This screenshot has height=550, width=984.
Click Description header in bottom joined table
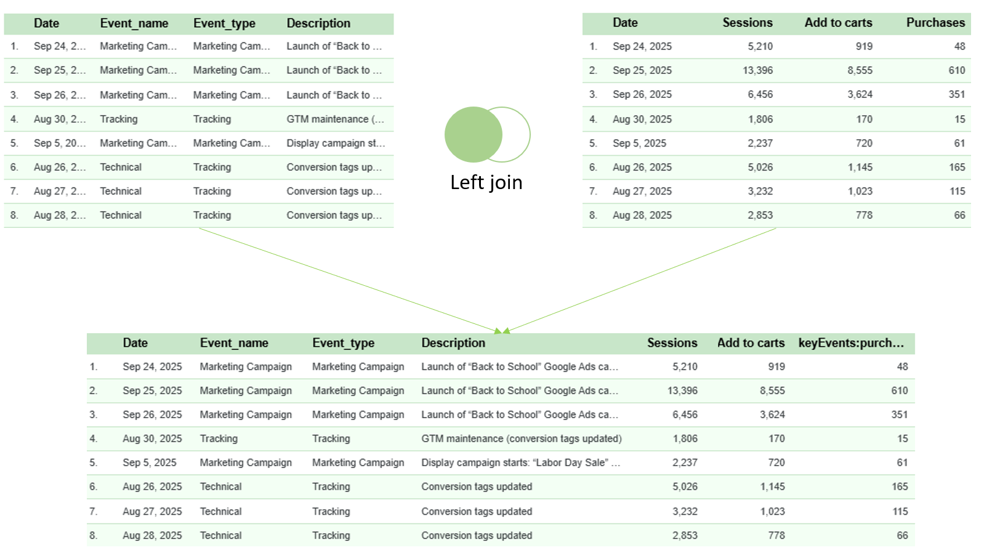[x=453, y=343]
